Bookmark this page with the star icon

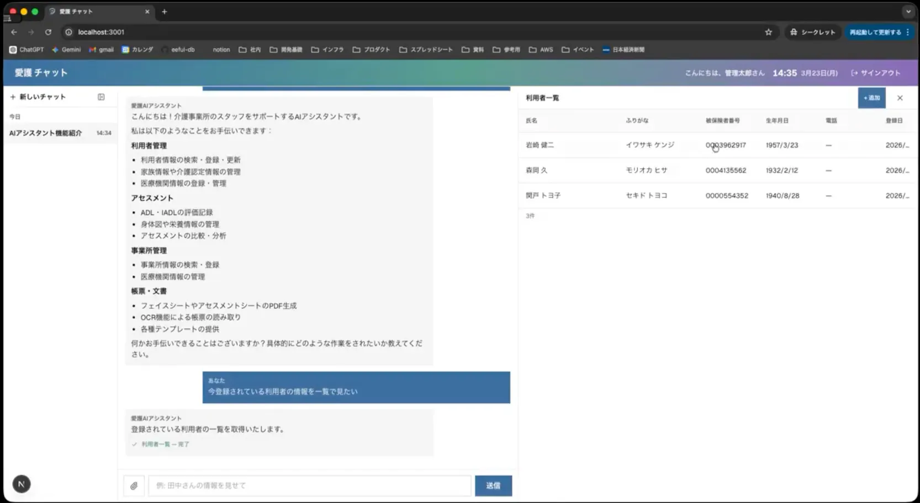click(x=768, y=32)
